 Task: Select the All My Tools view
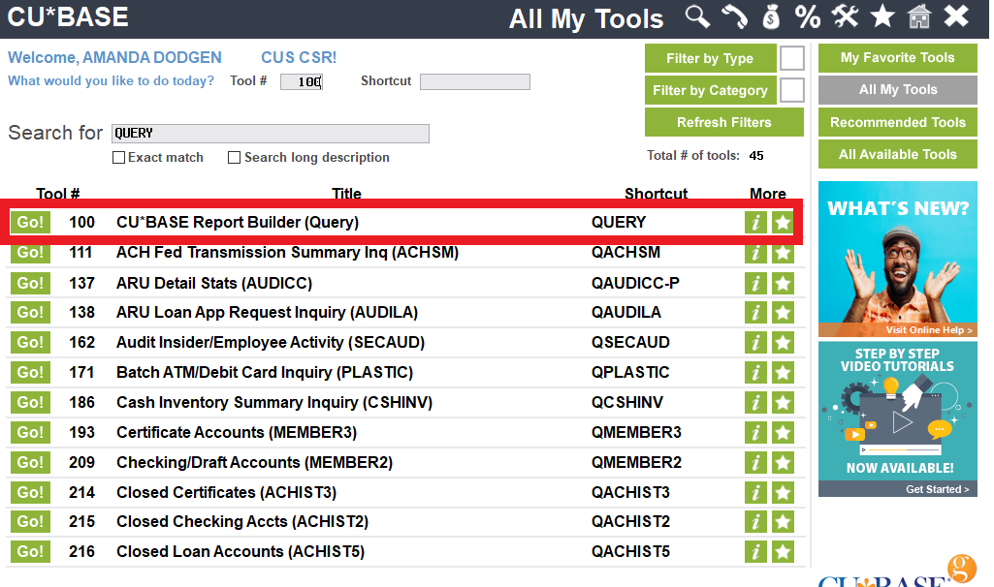[897, 90]
